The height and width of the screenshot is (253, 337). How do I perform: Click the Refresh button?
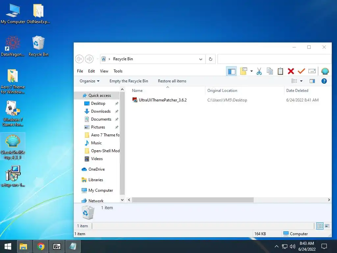click(x=211, y=59)
